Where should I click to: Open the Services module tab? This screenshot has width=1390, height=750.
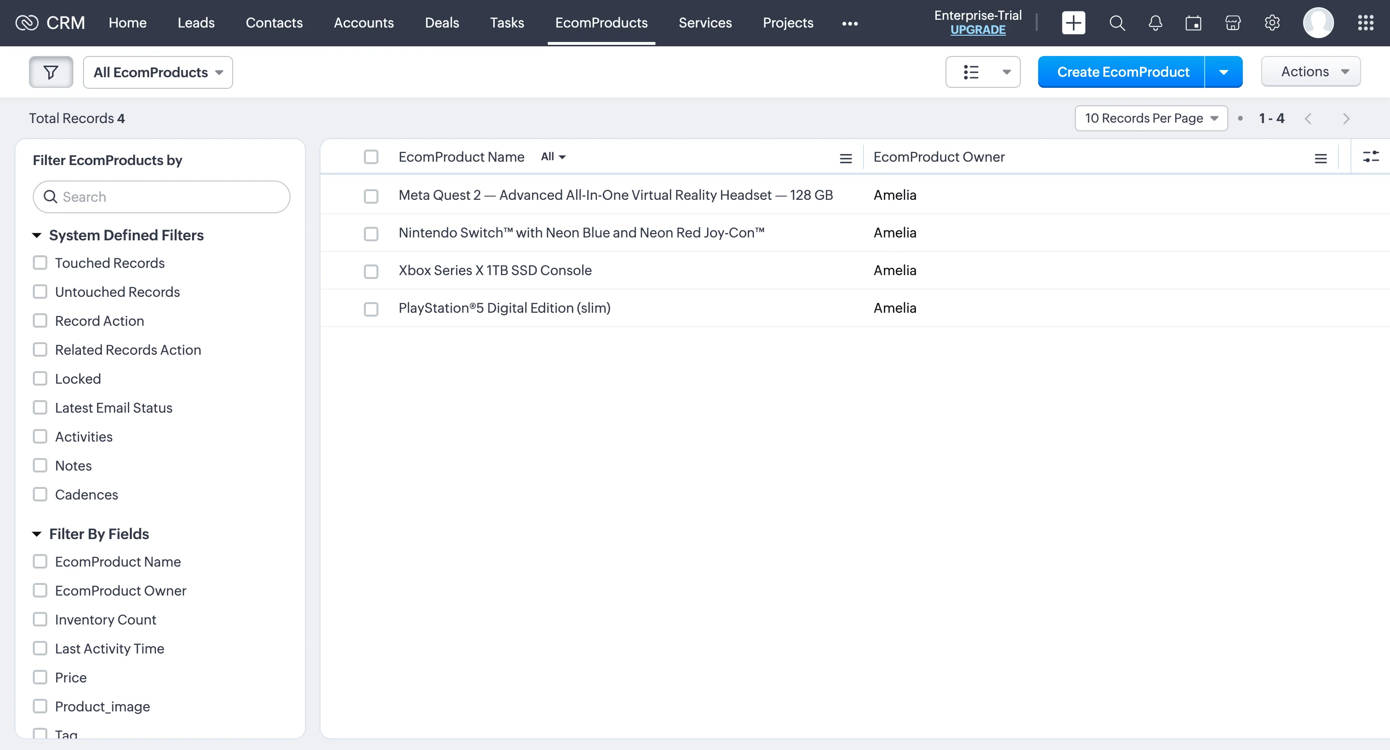705,23
